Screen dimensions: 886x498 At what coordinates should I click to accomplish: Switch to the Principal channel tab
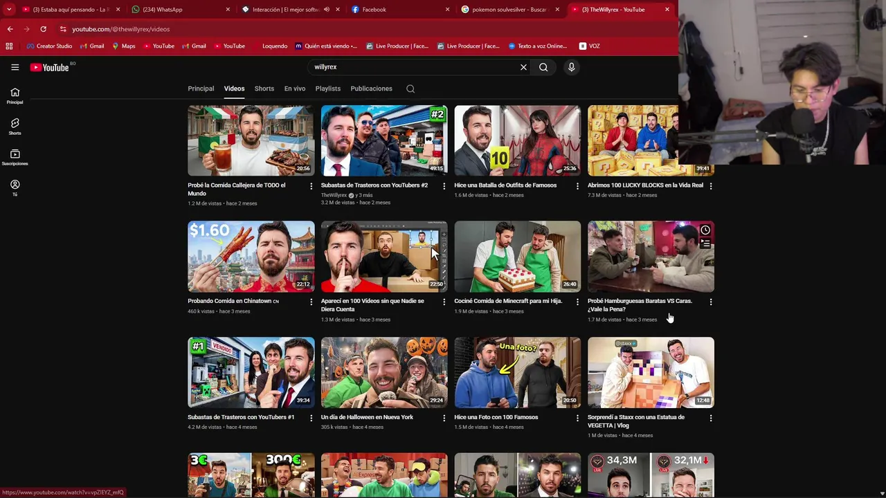coord(201,89)
